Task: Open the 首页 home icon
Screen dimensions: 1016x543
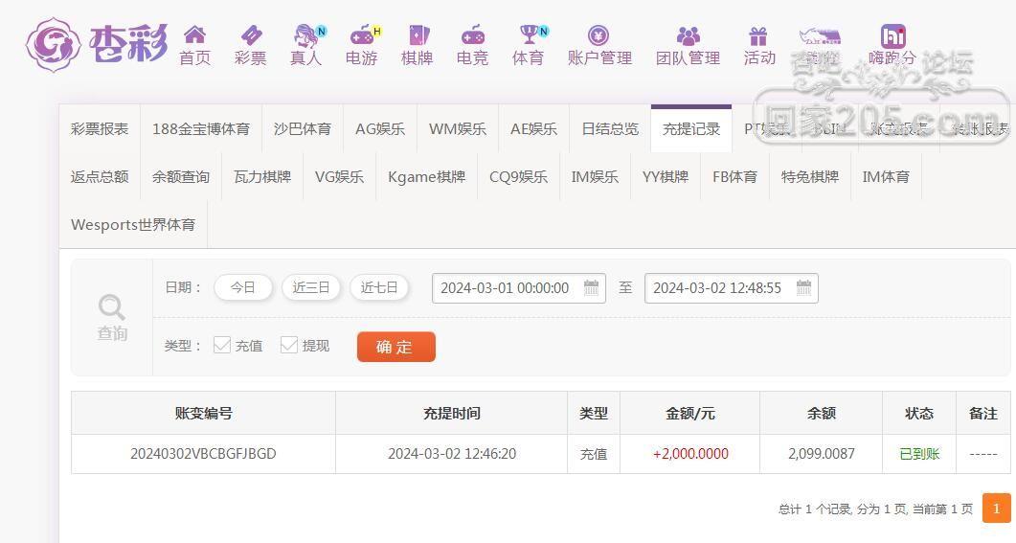Action: point(194,34)
